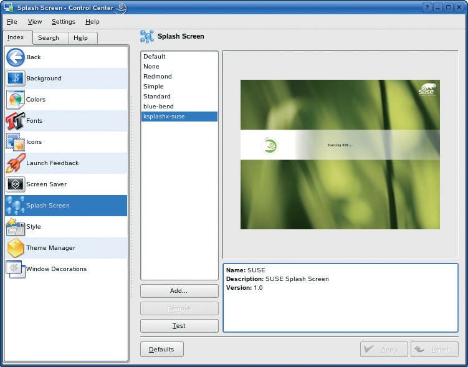This screenshot has width=468, height=367.
Task: Switch to the Index tab
Action: click(x=17, y=37)
